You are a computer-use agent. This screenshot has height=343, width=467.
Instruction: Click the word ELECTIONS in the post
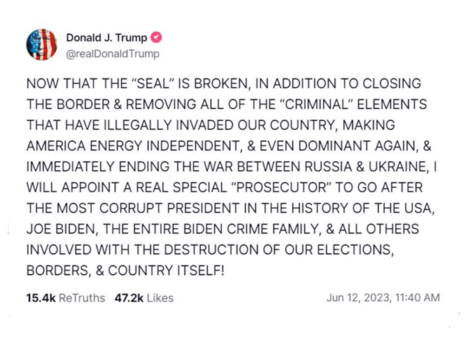(355, 250)
